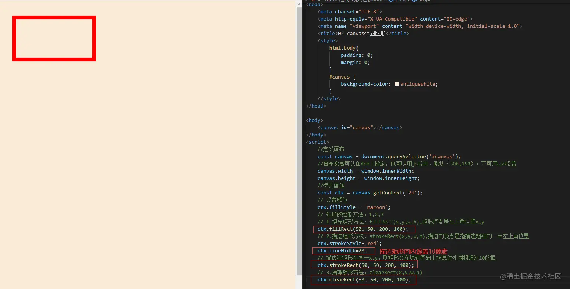Click the comment 矩形的绘制方法: 1,2,3
This screenshot has height=289, width=570.
pos(351,214)
